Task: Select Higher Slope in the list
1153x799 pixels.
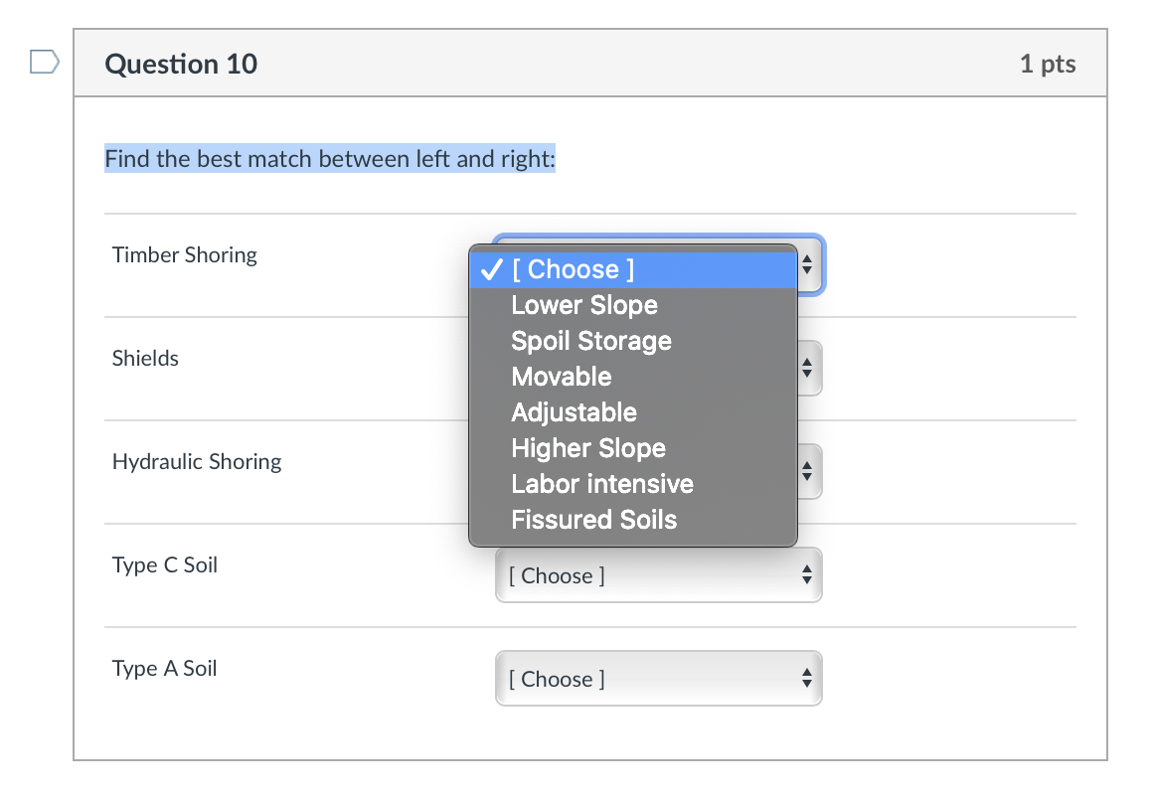Action: [x=588, y=448]
